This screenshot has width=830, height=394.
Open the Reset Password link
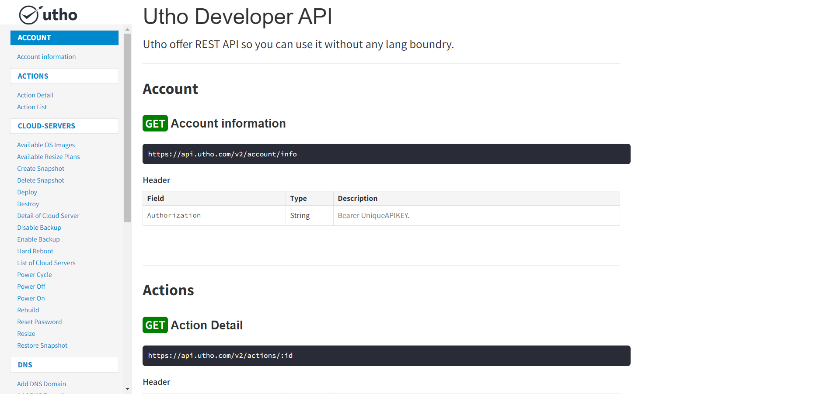39,322
